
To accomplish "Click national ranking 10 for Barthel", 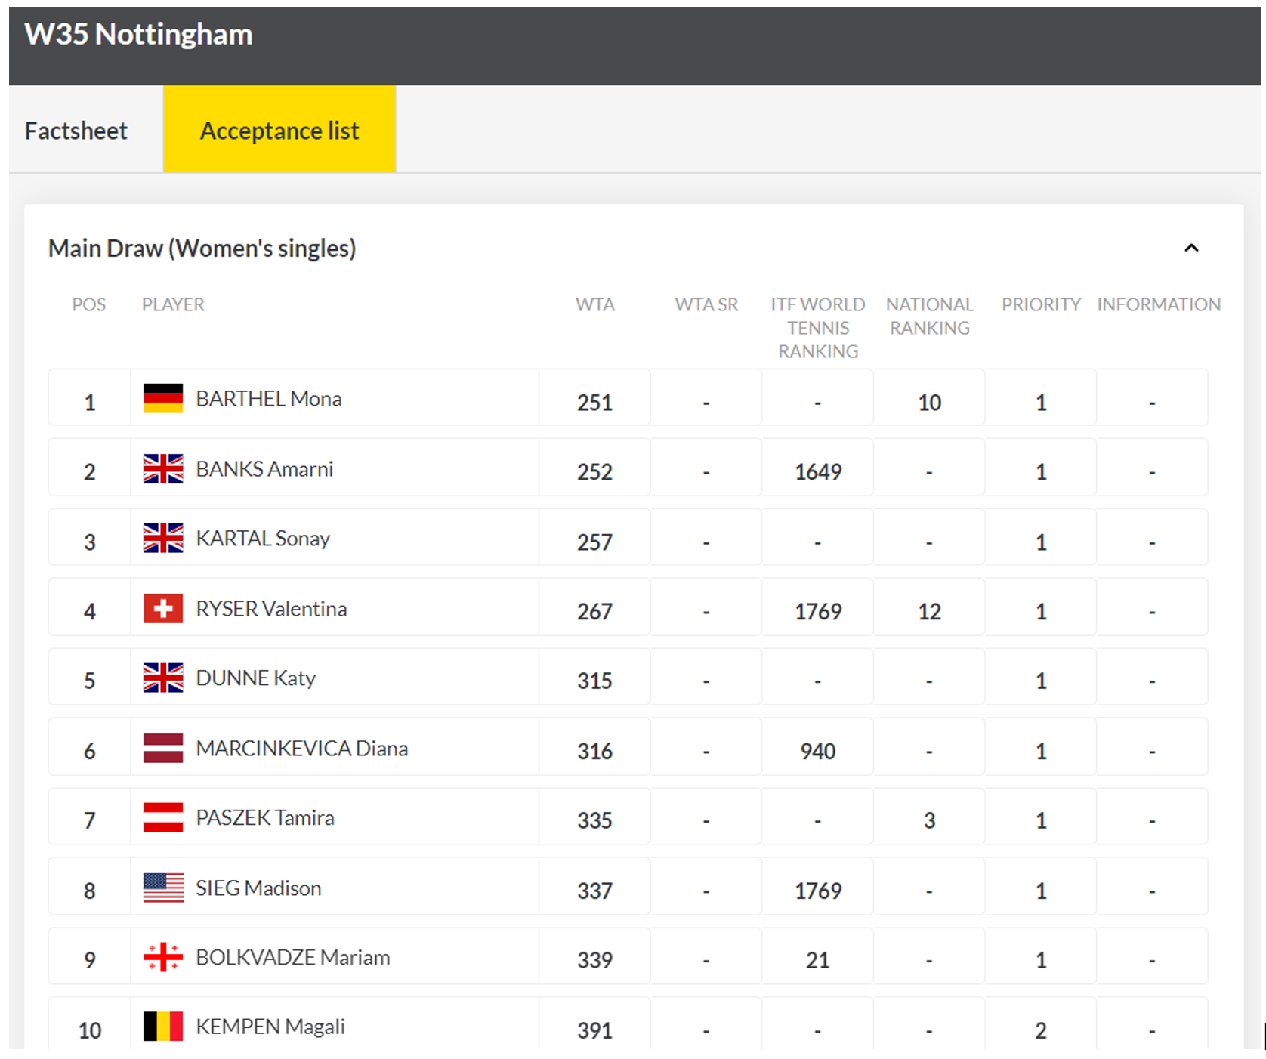I will 930,403.
